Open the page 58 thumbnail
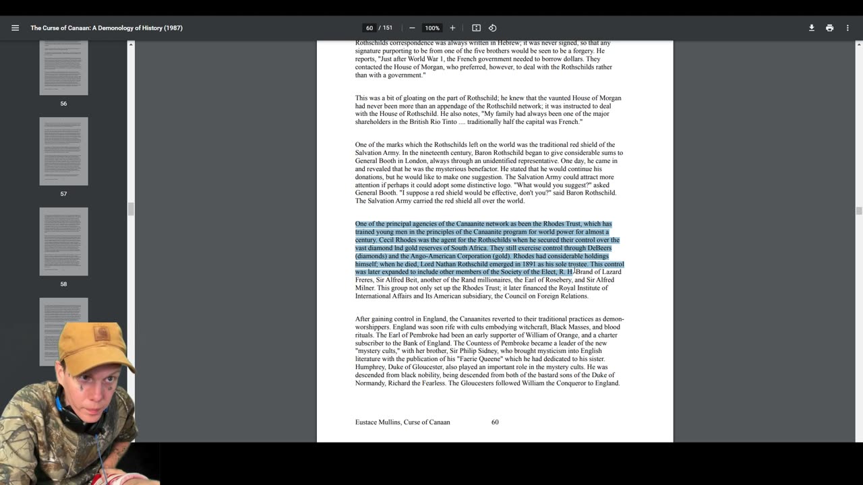 tap(63, 241)
